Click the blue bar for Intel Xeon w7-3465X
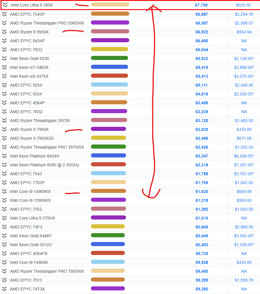This screenshot has width=260, height=294. [109, 67]
